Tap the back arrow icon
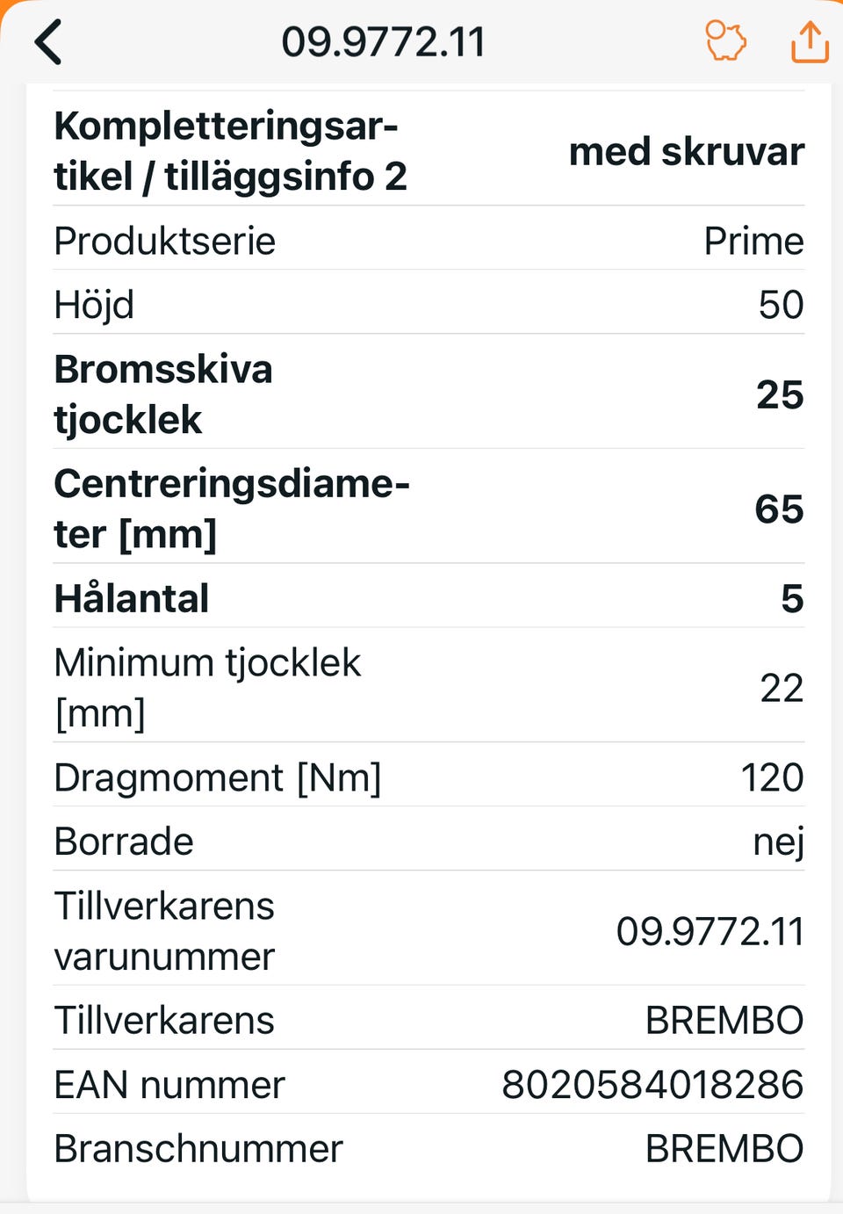This screenshot has width=843, height=1214. (49, 42)
